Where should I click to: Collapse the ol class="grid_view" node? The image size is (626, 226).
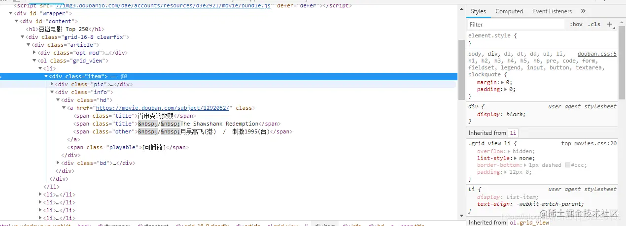(x=35, y=61)
